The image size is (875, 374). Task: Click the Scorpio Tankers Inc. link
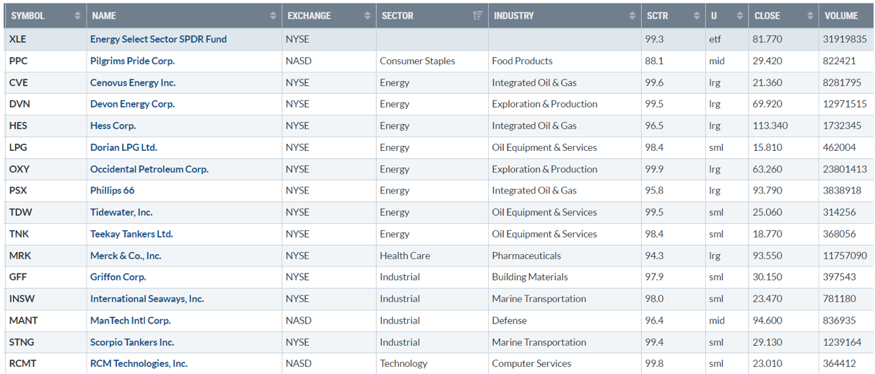pyautogui.click(x=132, y=342)
